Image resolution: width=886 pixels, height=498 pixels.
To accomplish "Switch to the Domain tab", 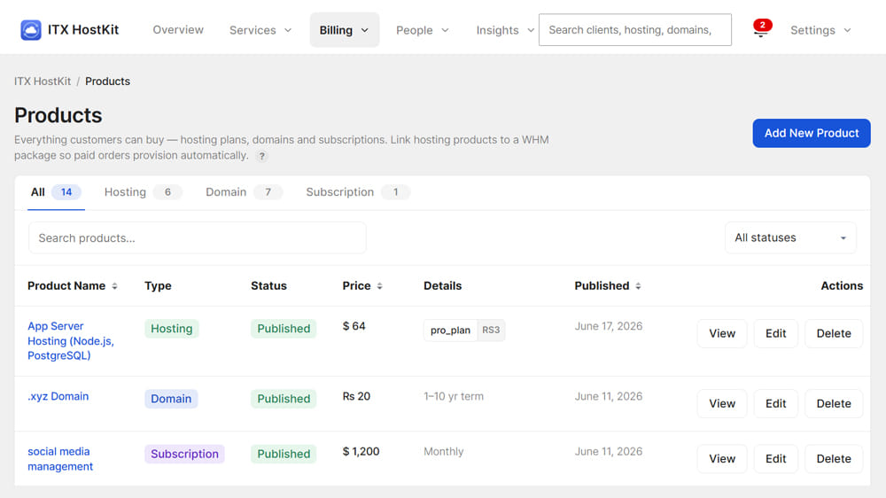I will pyautogui.click(x=244, y=192).
